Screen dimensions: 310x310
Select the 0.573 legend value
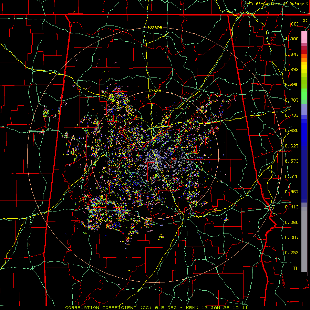[292, 161]
